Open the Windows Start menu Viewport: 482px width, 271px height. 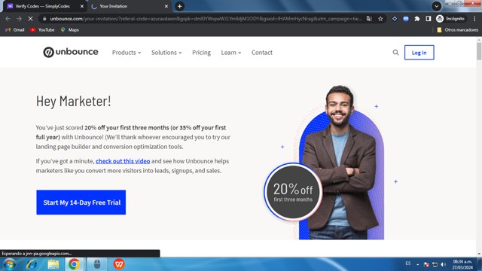[9, 264]
